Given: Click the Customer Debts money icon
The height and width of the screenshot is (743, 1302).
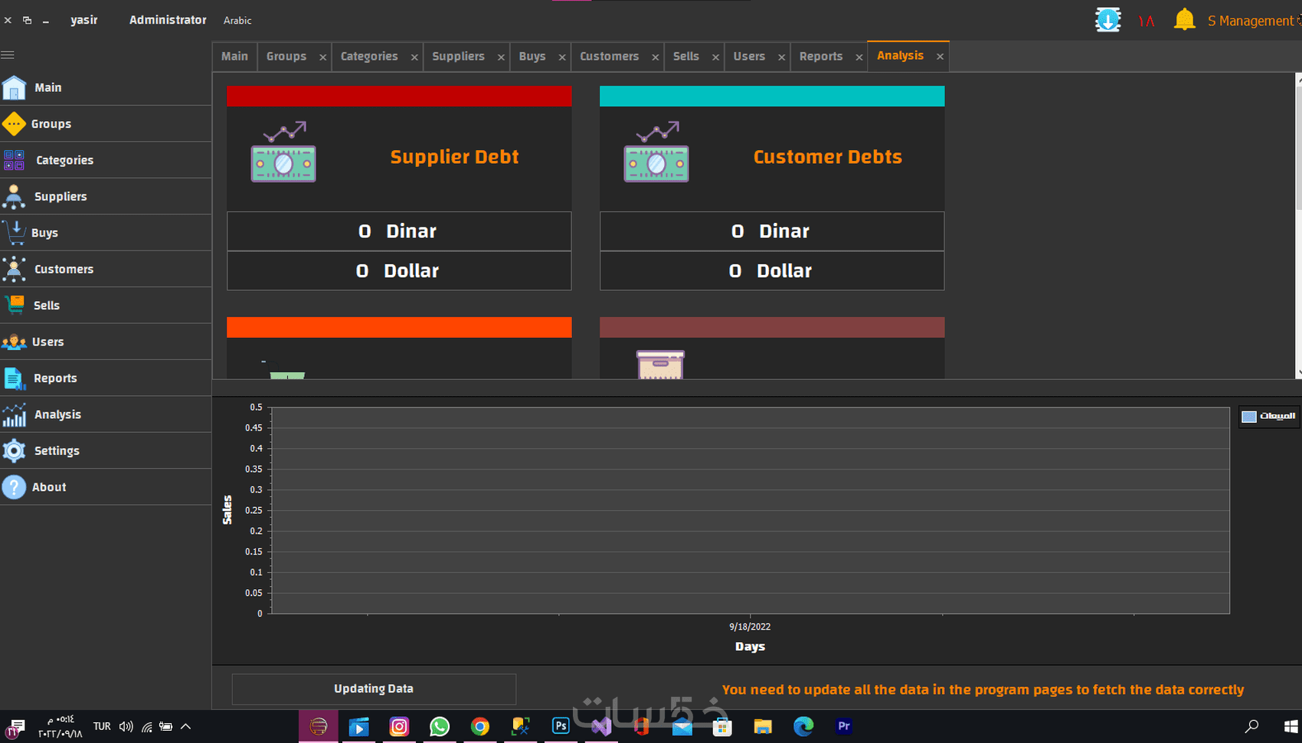Looking at the screenshot, I should coord(656,152).
